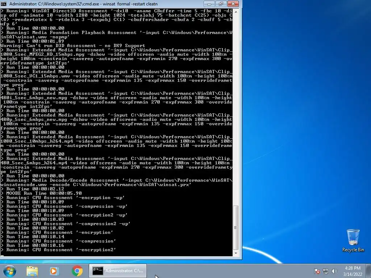
Task: Click the 'Run Time 00:00:01.89' line
Action: coord(32,41)
